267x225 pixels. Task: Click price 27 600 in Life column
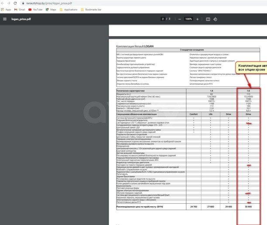(211, 207)
